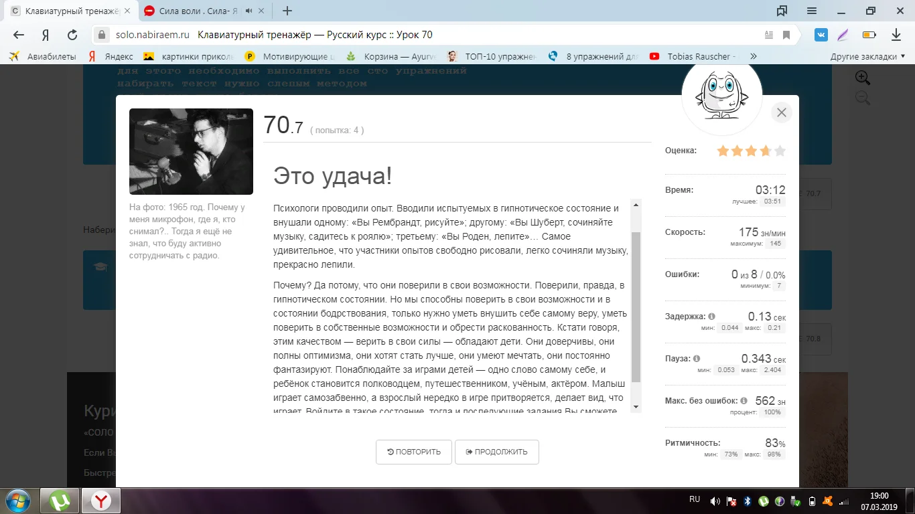Click the info icon next to Пауза
Screen dimensions: 915x514
(697, 359)
